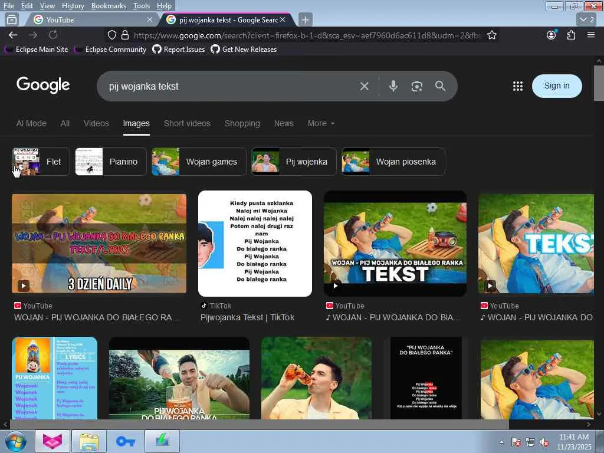Screen dimensions: 604x453
Task: Click the Sign in button
Action: coord(557,86)
